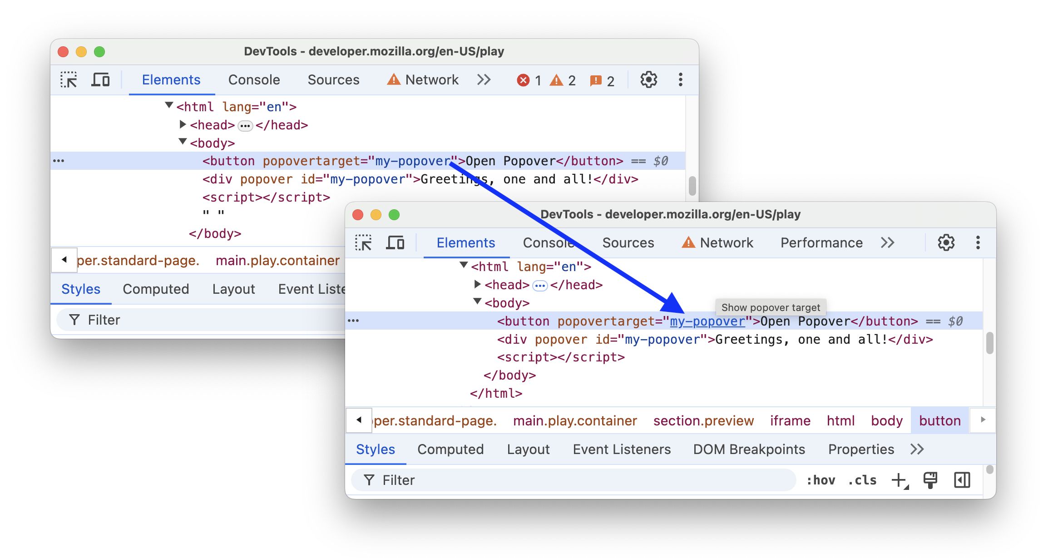
Task: Expand the html element tree node
Action: (x=460, y=267)
